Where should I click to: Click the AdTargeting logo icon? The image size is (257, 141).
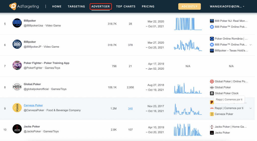click(13, 6)
